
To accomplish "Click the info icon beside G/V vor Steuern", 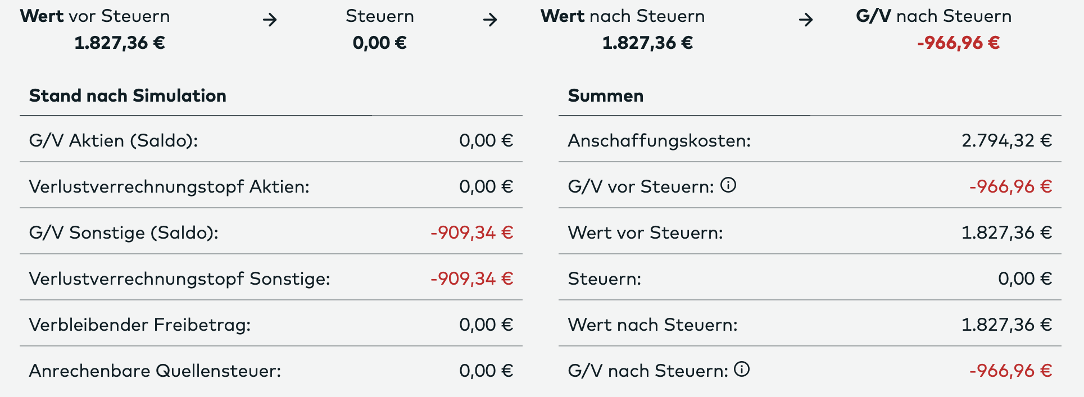I will [728, 185].
